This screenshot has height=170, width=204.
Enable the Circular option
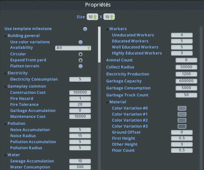point(80,54)
